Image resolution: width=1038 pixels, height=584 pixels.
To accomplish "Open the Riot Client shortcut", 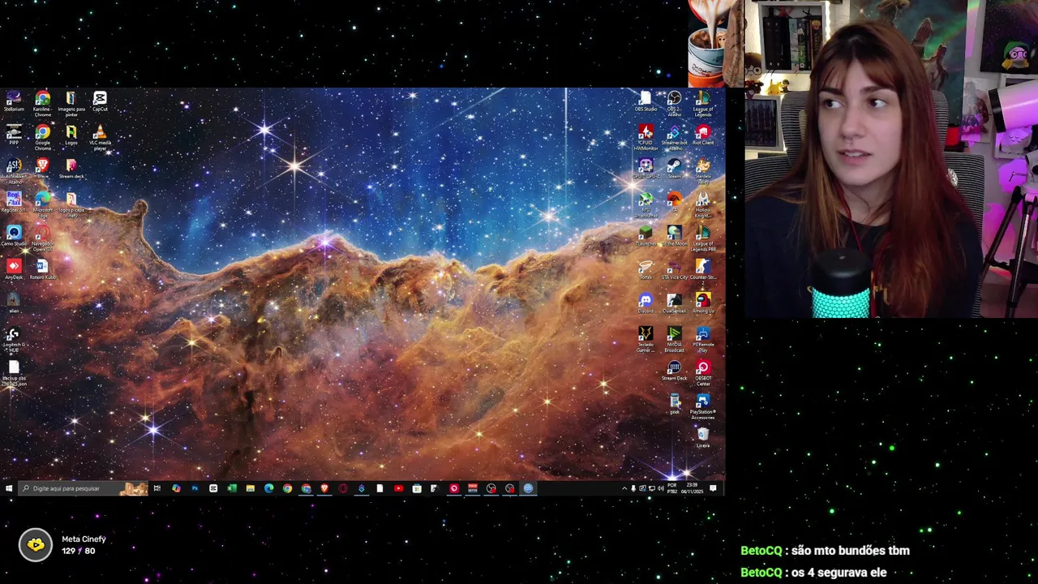I will 703,135.
